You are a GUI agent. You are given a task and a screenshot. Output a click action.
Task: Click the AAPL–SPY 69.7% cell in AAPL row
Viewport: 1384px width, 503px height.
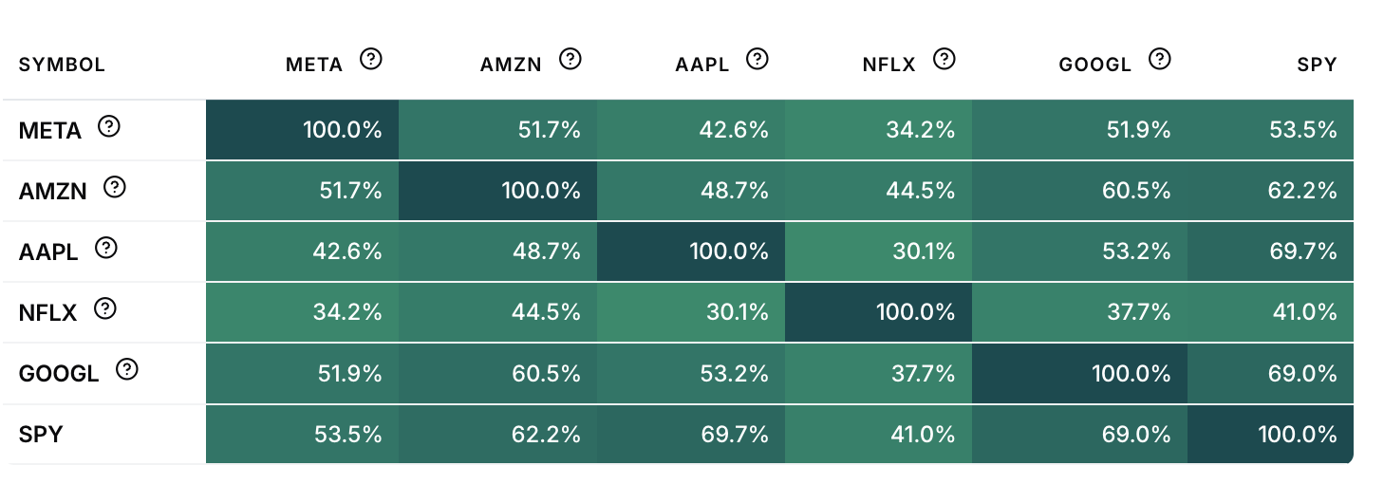pos(1270,251)
